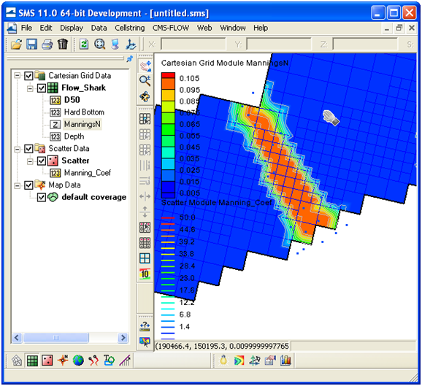Viewport: 422px width, 386px height.
Task: Collapse the Scatter Data tree node
Action: point(18,149)
